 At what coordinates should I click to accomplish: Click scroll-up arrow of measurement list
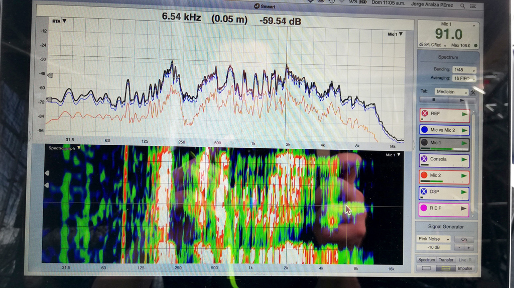pyautogui.click(x=474, y=112)
